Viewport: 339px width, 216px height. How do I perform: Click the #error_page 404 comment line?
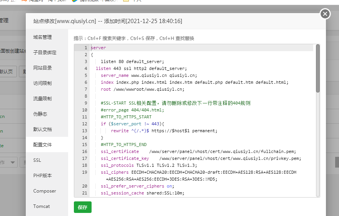[x=132, y=110]
